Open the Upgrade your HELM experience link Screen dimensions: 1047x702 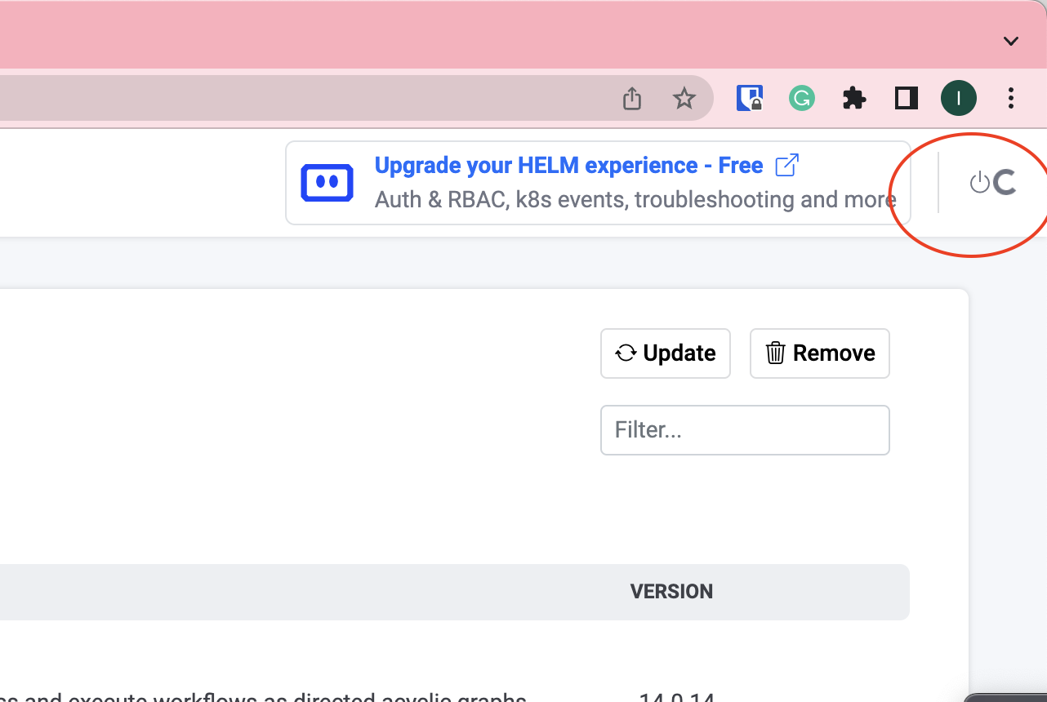click(568, 165)
